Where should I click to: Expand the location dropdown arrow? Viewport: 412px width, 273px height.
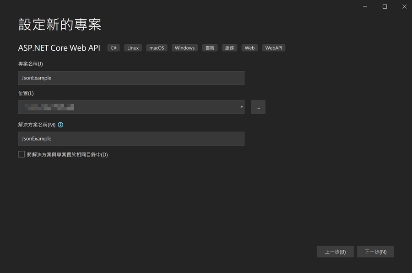pos(241,107)
